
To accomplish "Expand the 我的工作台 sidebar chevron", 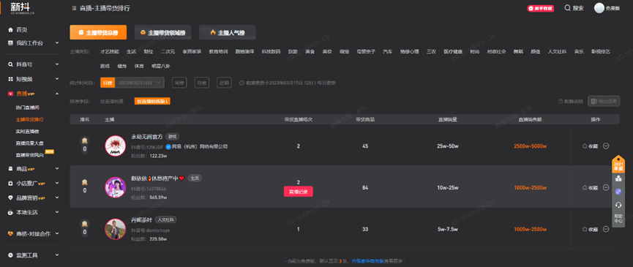I will [57, 42].
